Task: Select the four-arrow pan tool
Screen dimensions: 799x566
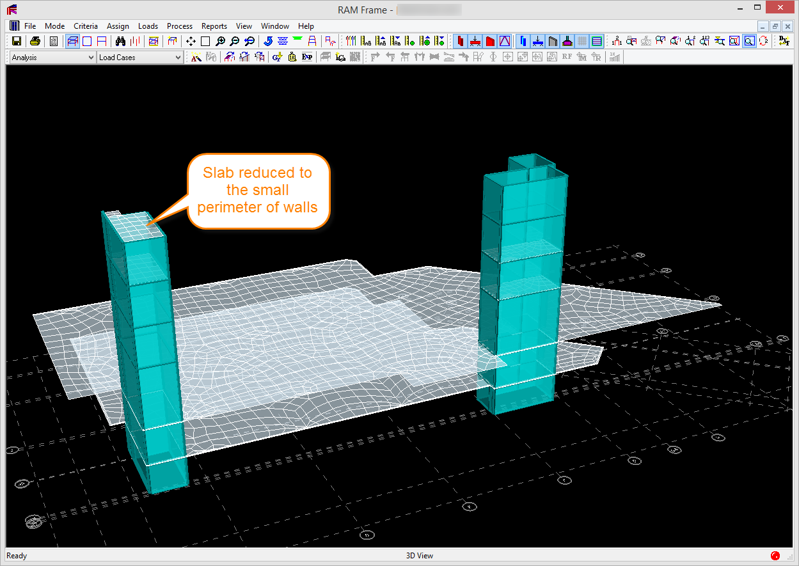Action: pos(191,41)
